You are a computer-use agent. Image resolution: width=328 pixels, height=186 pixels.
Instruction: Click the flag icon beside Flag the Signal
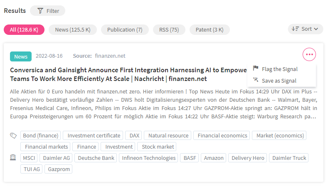point(256,68)
